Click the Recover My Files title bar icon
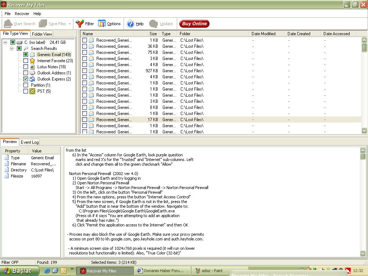The width and height of the screenshot is (368, 276). click(x=4, y=4)
